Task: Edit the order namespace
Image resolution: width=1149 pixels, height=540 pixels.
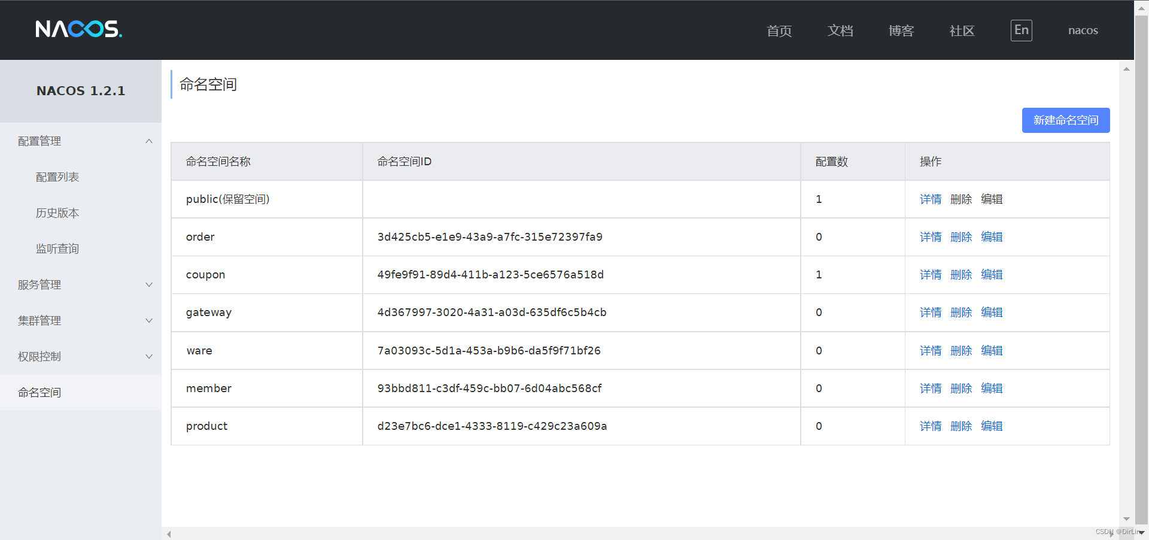Action: point(992,237)
